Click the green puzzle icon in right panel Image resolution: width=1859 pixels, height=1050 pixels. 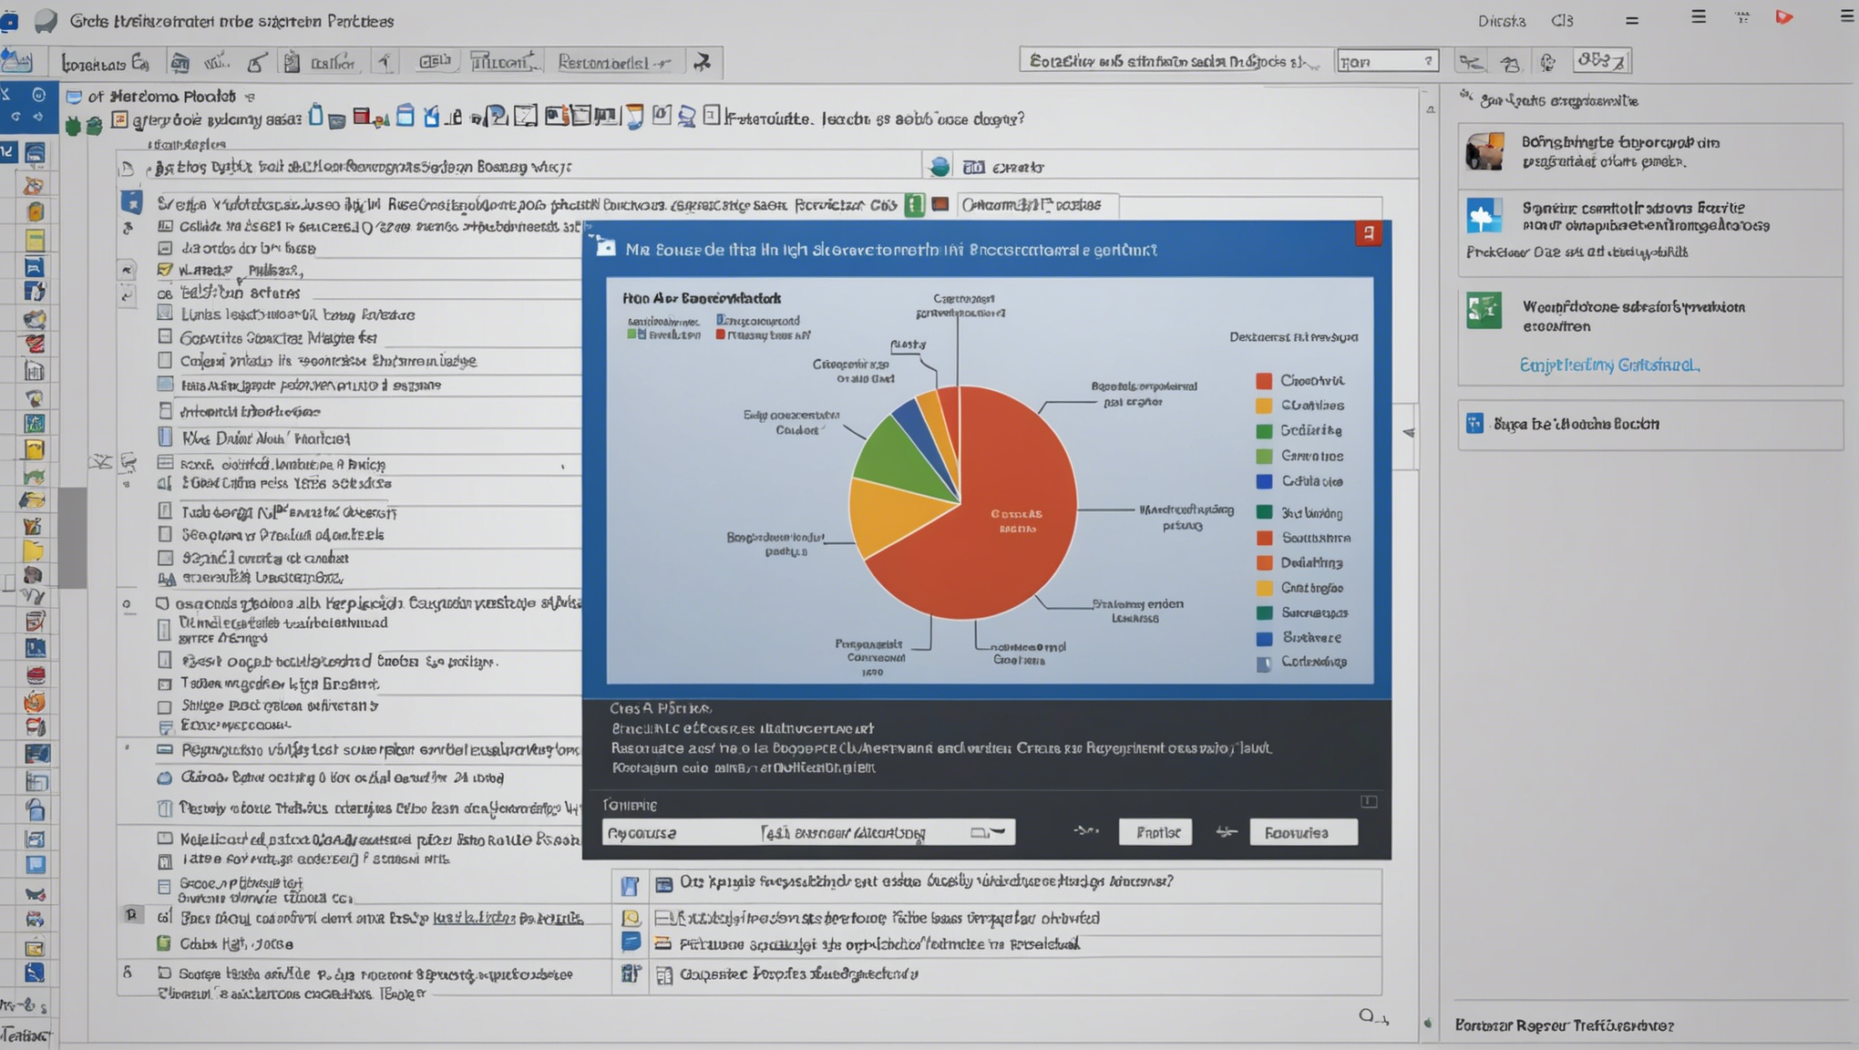[x=1484, y=310]
